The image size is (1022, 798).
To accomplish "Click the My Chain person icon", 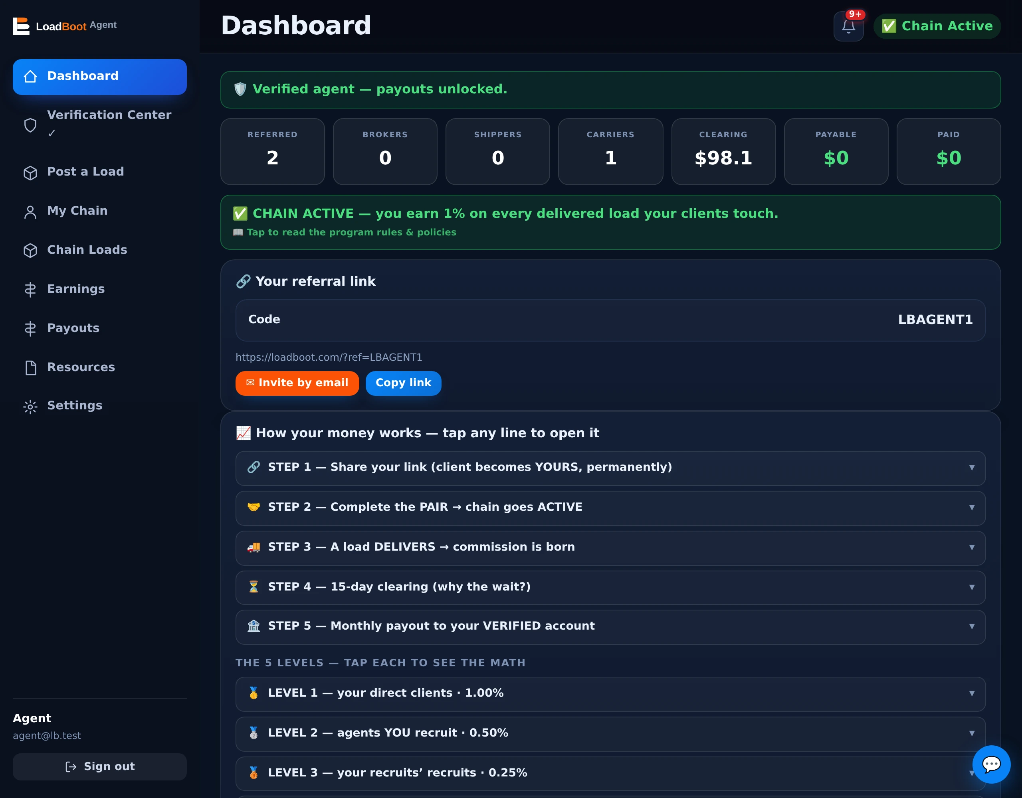I will (30, 212).
